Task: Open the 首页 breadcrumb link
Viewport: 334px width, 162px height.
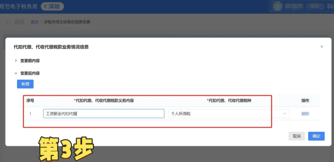Action: click(x=35, y=22)
